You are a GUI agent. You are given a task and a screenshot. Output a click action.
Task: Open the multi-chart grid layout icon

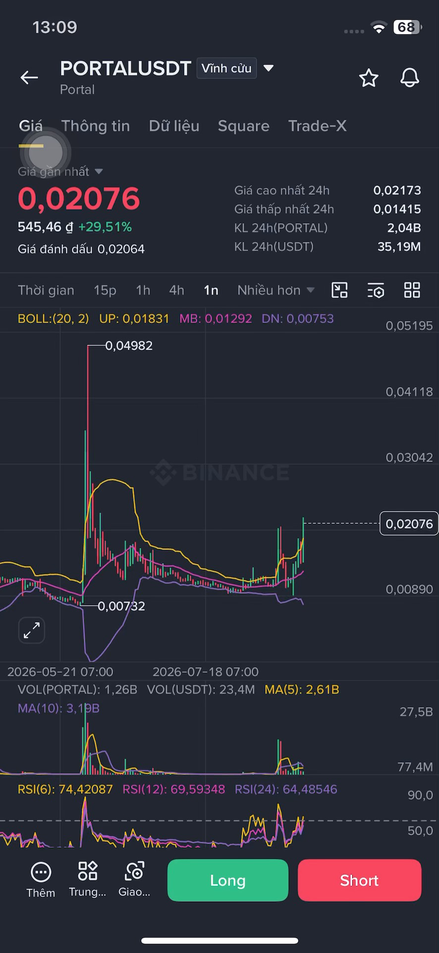(x=412, y=290)
